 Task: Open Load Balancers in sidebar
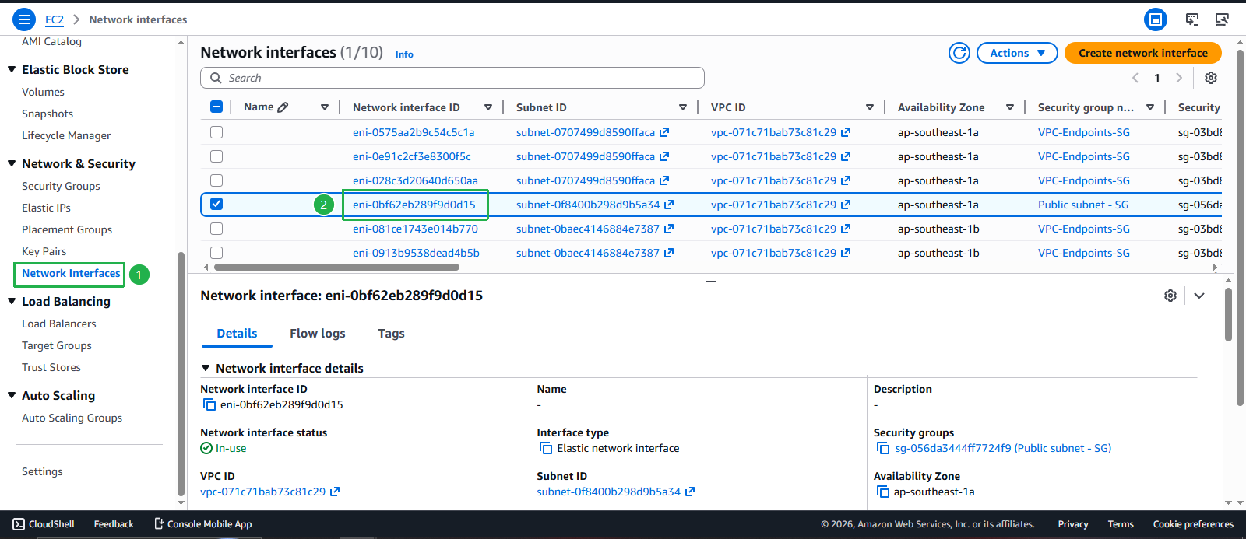point(59,324)
